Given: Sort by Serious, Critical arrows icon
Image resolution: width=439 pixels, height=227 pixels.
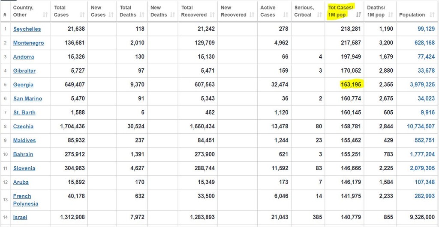Looking at the screenshot, I should point(319,15).
